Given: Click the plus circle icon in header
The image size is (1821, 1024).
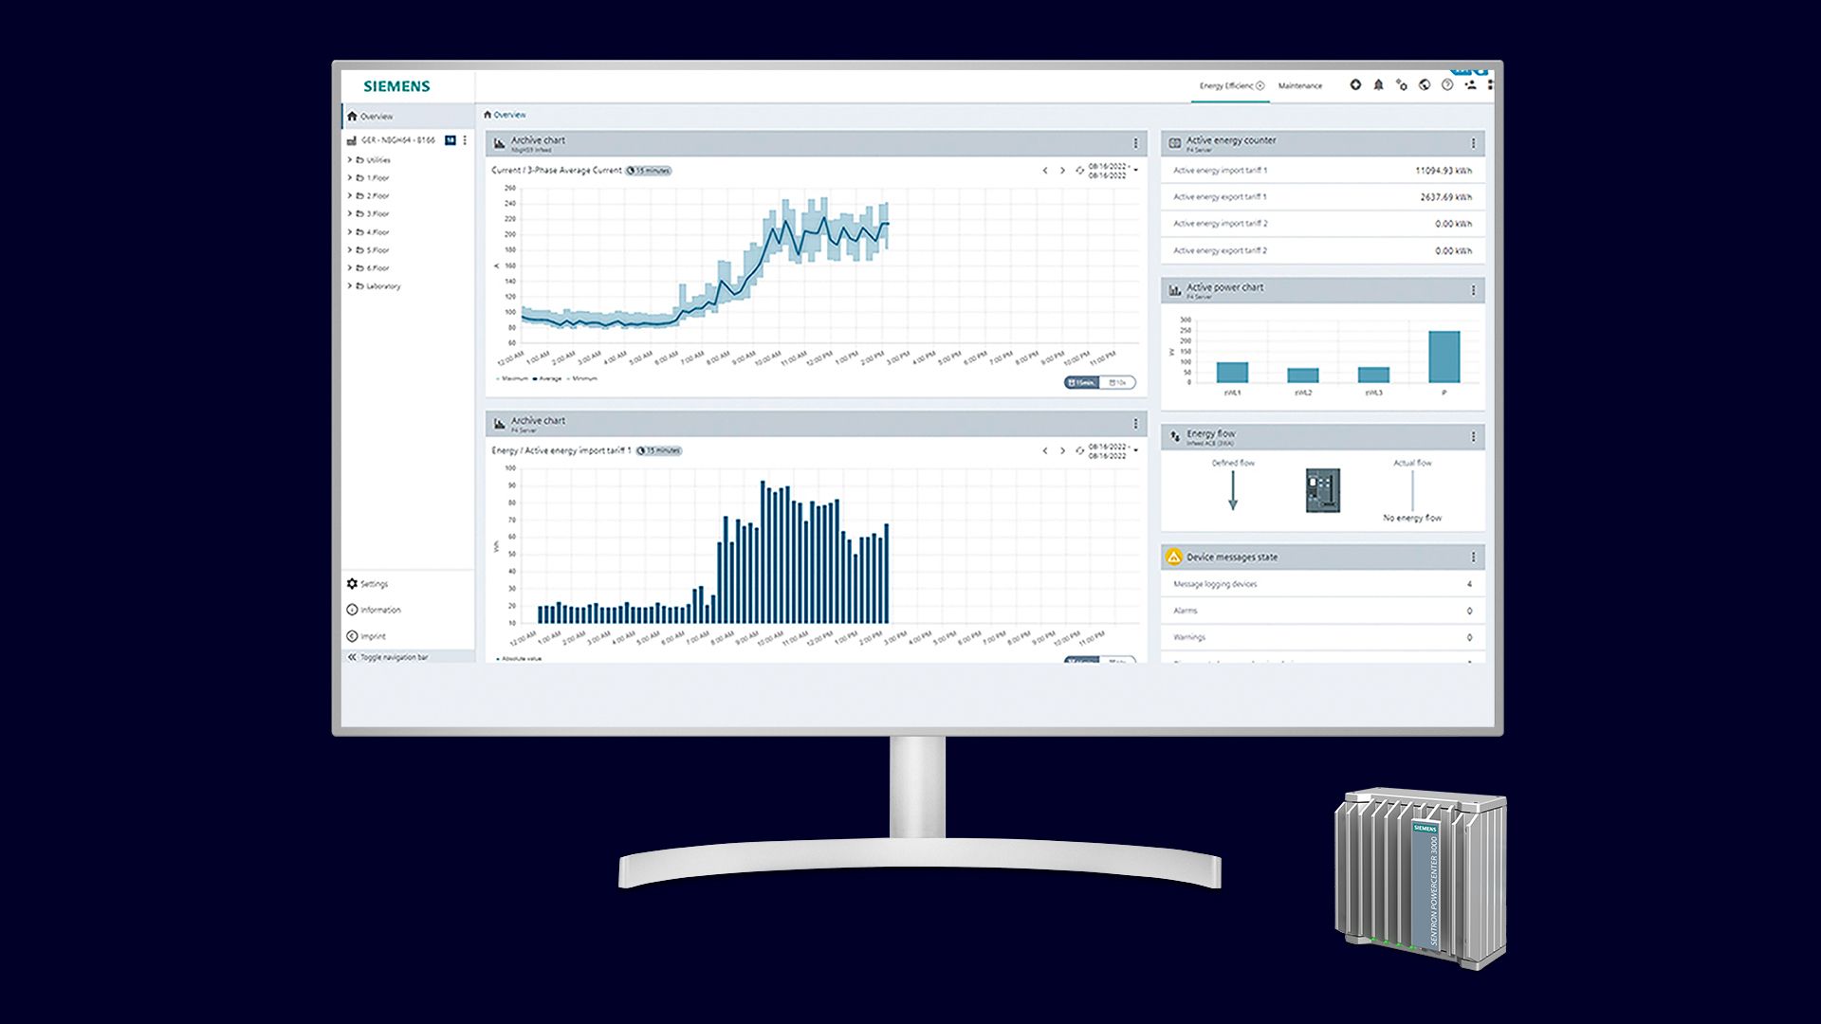Looking at the screenshot, I should [1355, 85].
